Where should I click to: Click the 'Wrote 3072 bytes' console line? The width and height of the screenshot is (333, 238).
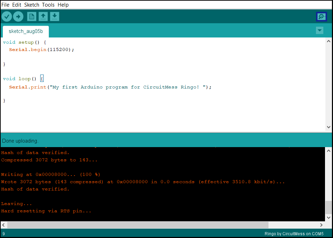pos(143,182)
